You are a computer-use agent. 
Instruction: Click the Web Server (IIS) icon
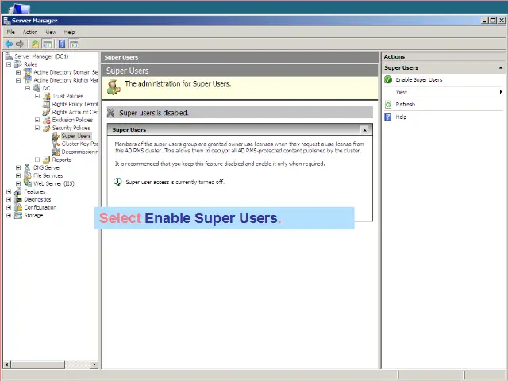[x=28, y=183]
